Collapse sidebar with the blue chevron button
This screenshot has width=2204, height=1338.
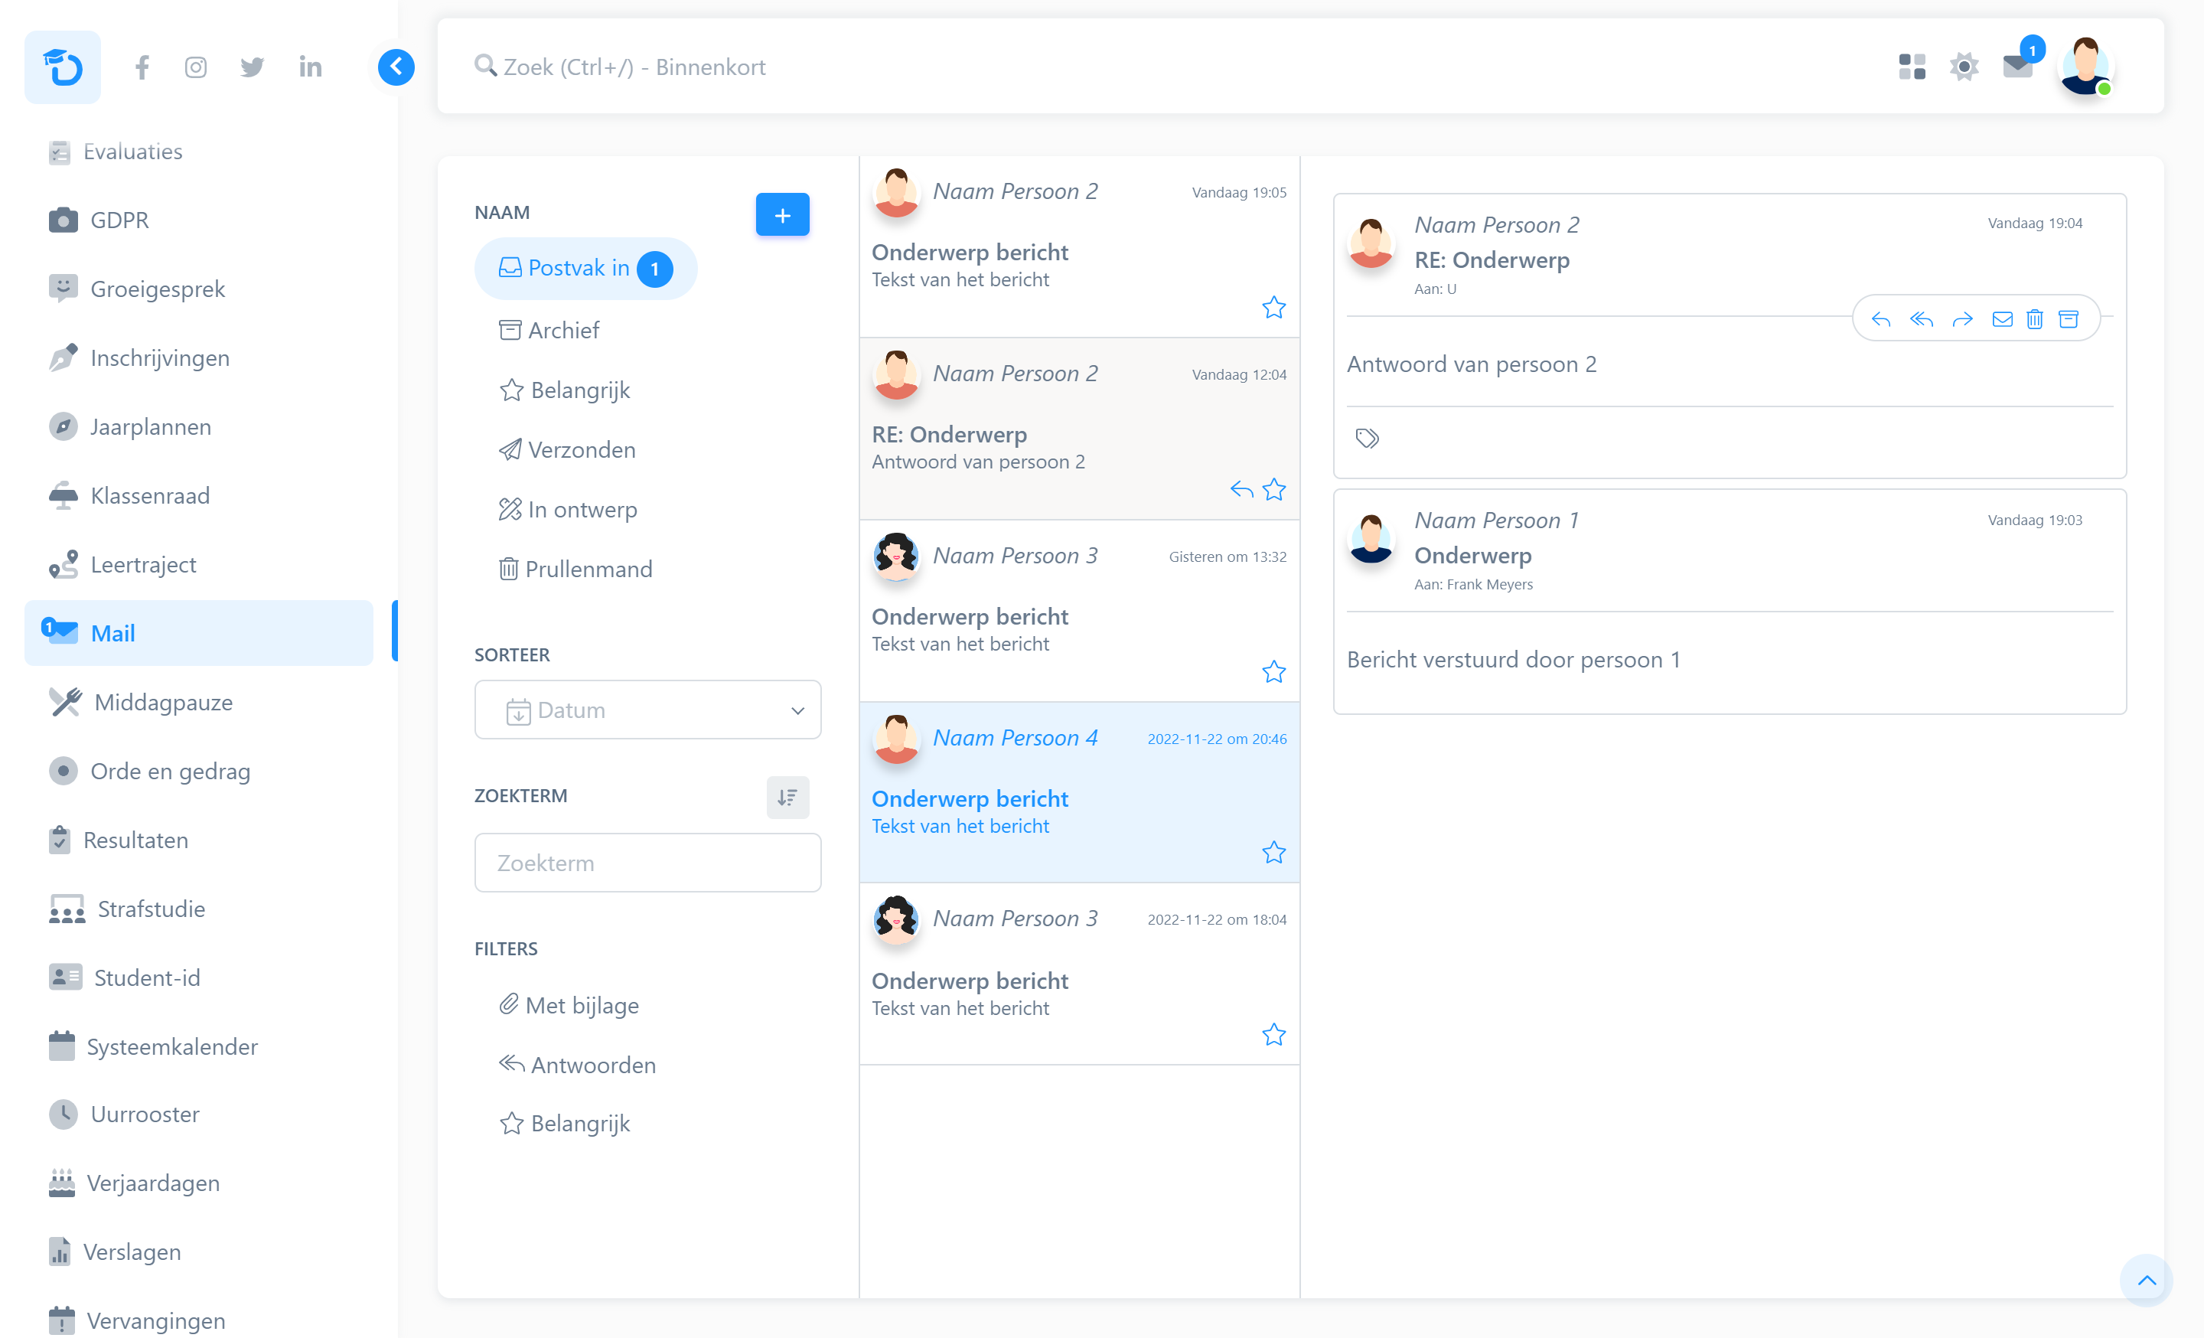point(396,67)
